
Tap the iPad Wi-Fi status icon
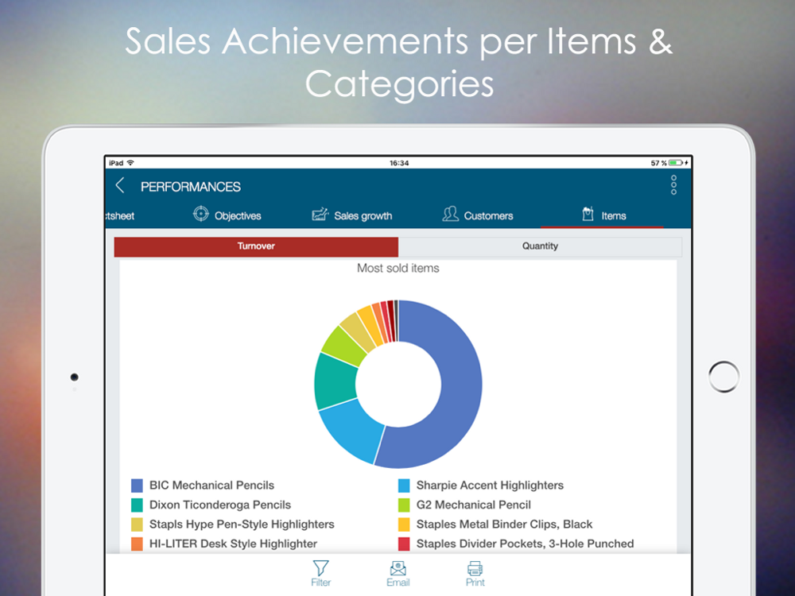[131, 163]
